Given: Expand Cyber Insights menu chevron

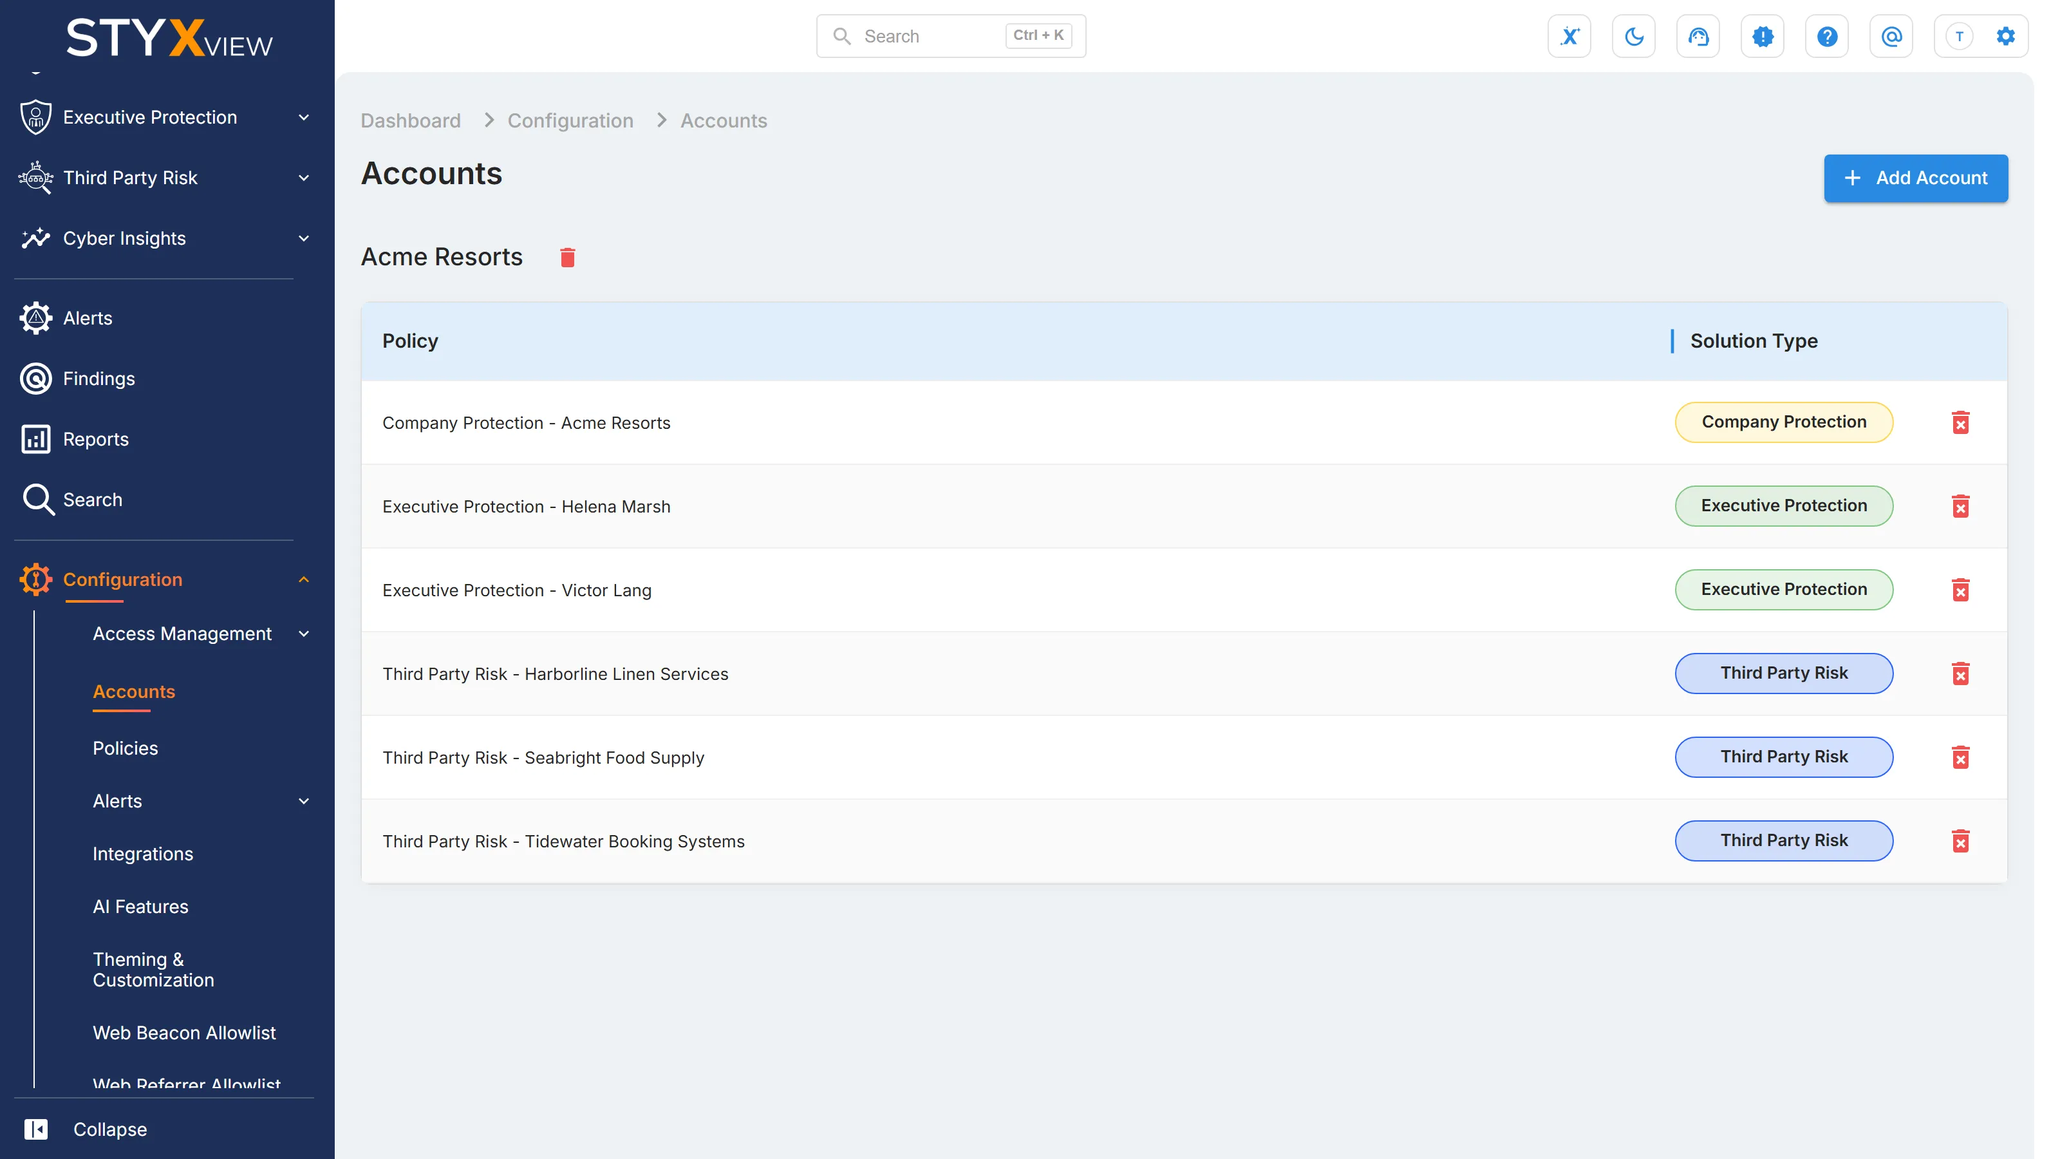Looking at the screenshot, I should click(x=304, y=238).
